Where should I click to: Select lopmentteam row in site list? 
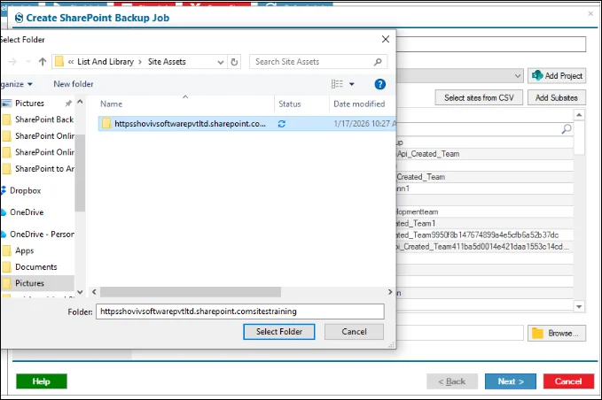(x=484, y=212)
